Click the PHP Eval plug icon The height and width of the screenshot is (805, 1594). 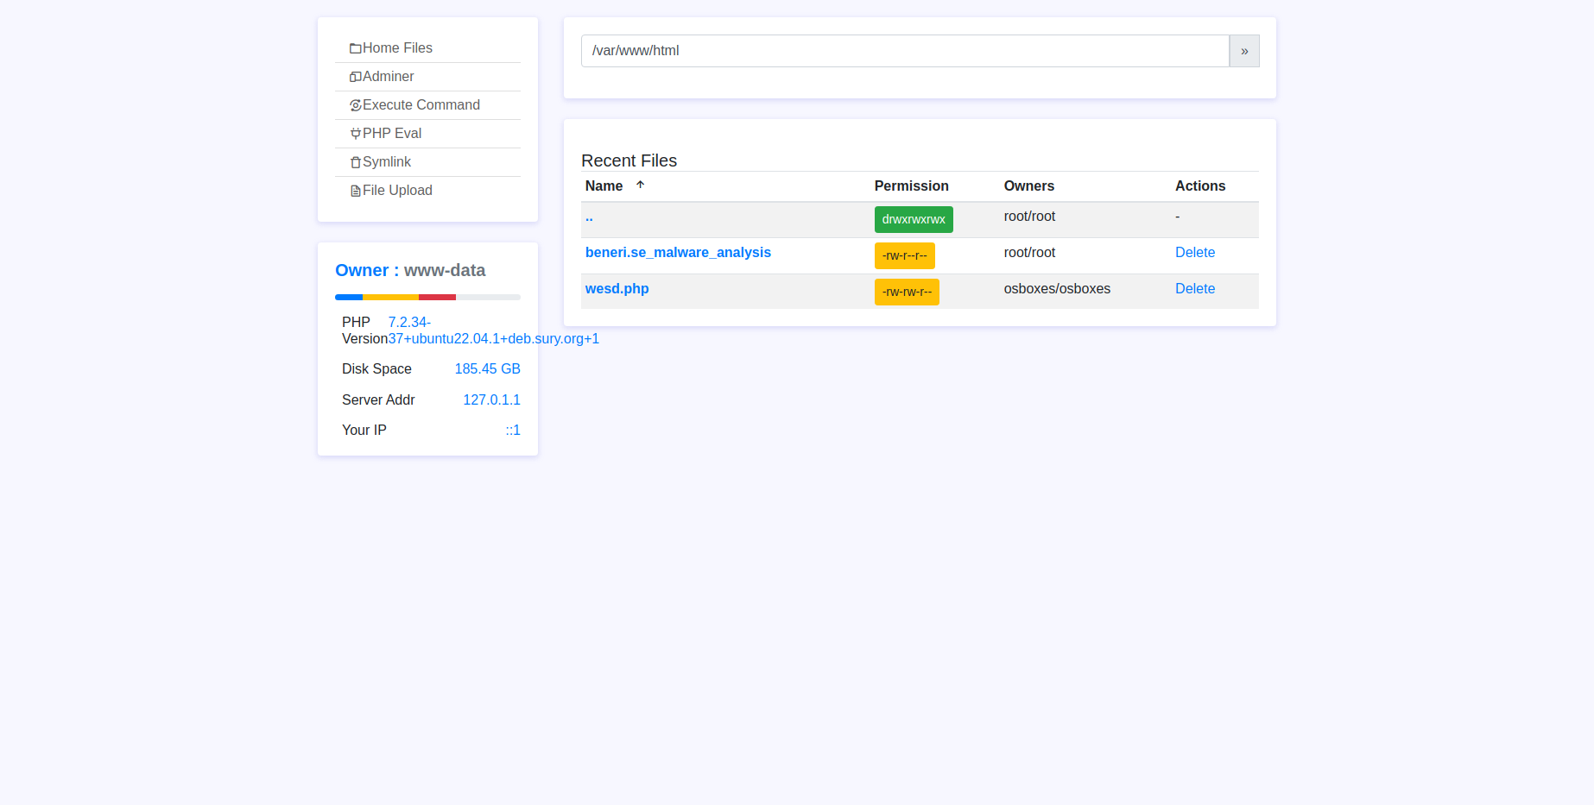click(x=355, y=134)
